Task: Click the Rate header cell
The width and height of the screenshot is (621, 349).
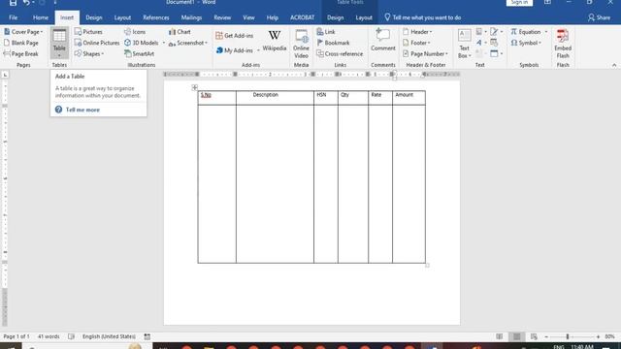Action: (x=380, y=98)
